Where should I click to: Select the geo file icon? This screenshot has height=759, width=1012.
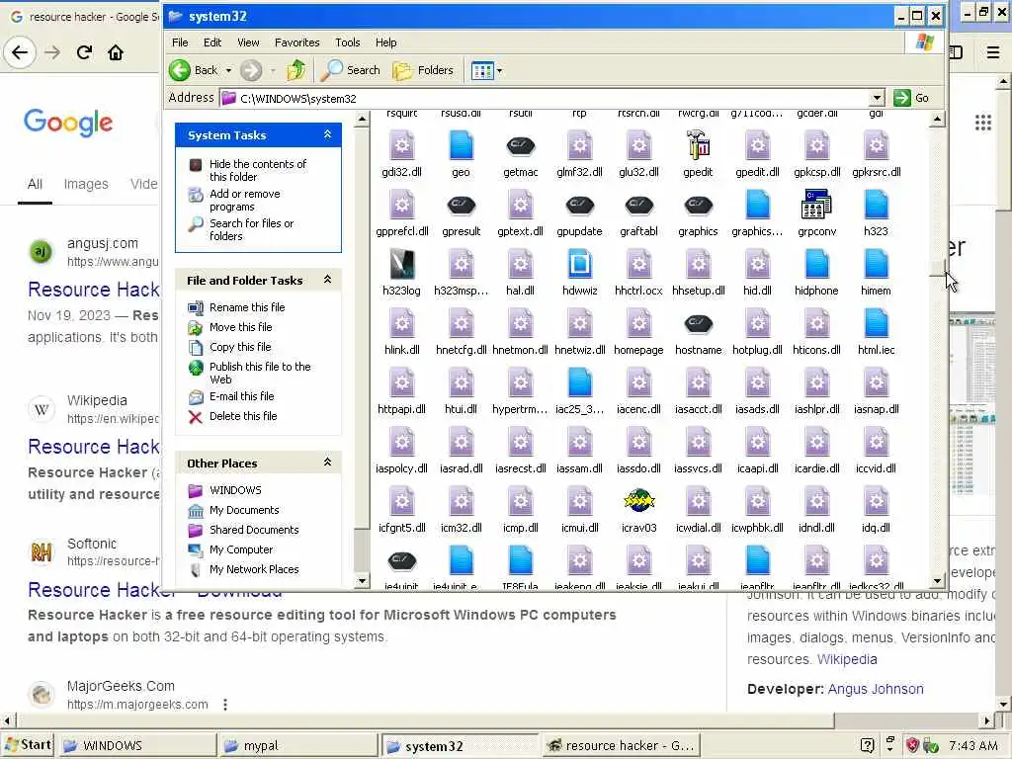coord(461,145)
